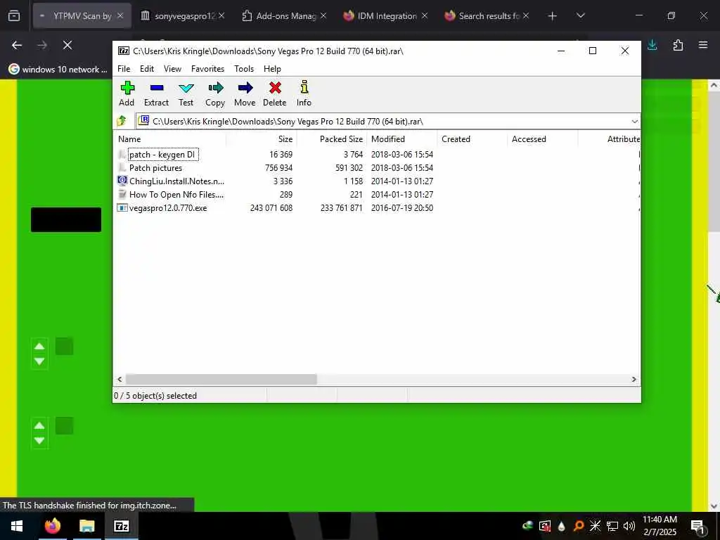Click the red Delete icon

click(275, 94)
